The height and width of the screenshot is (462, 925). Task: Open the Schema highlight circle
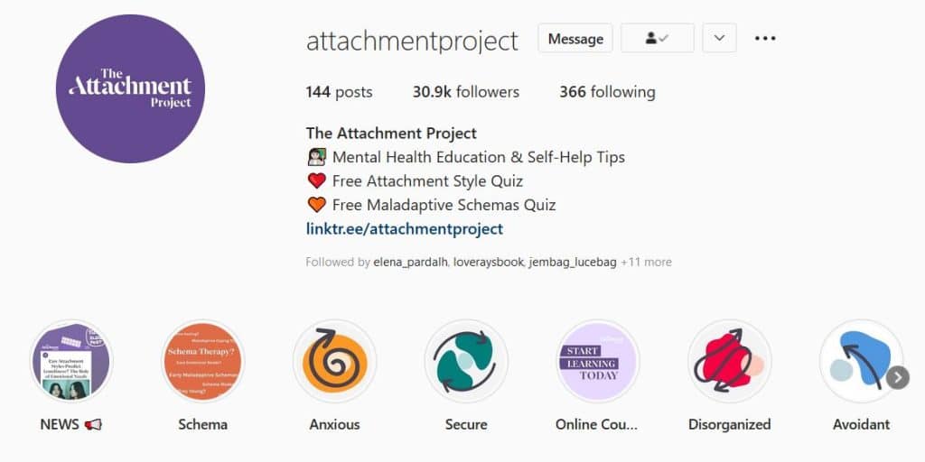tap(203, 361)
